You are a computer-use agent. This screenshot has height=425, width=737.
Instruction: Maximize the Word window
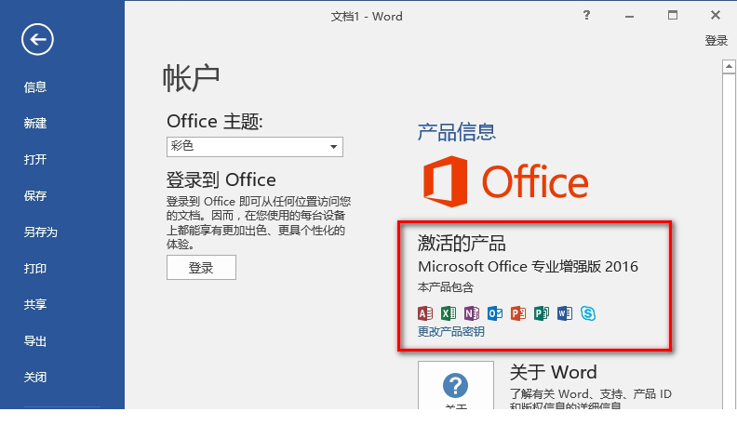(673, 16)
